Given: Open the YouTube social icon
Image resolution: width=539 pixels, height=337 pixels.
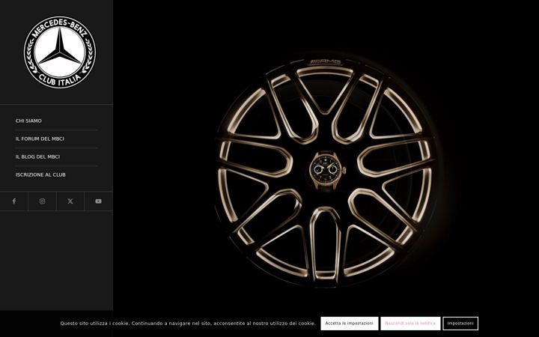Looking at the screenshot, I should pos(98,201).
